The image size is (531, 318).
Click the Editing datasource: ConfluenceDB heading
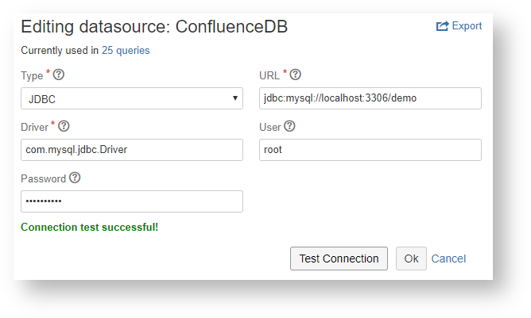(x=154, y=27)
